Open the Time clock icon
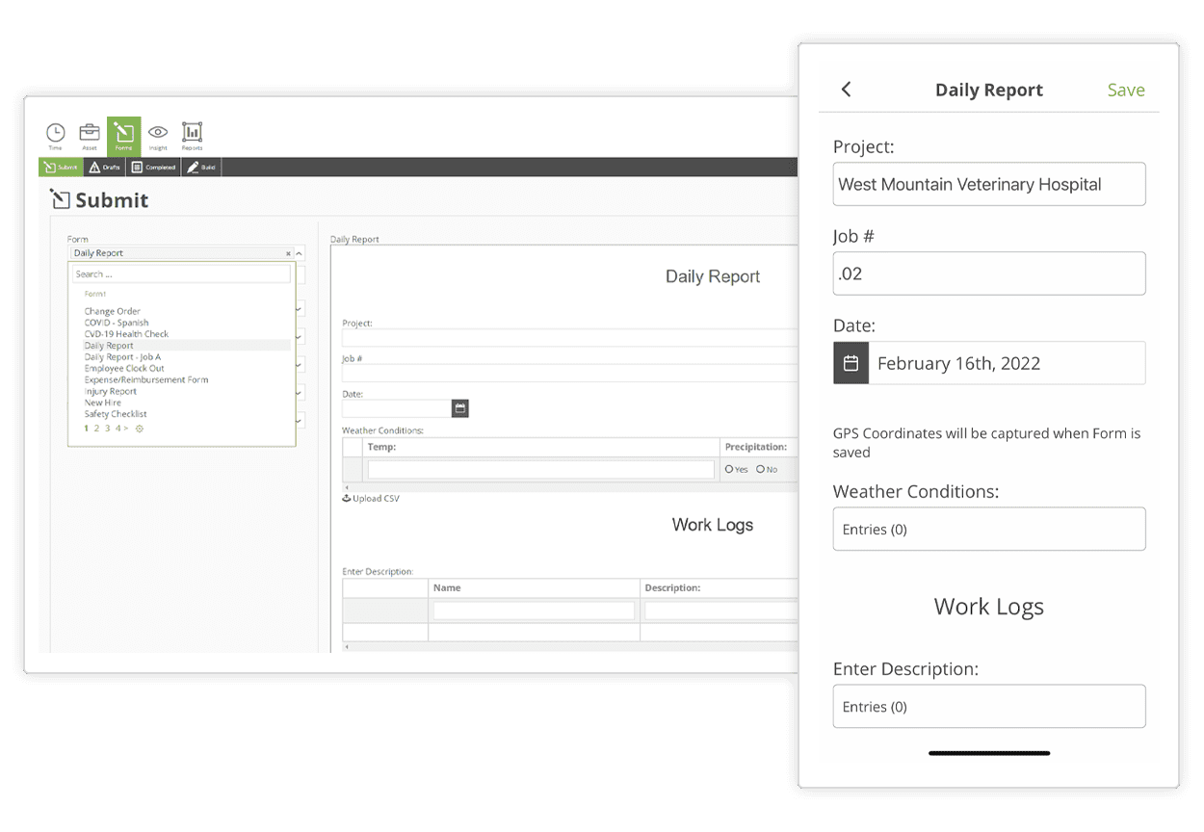Screen dimensions: 1204x832 point(56,134)
